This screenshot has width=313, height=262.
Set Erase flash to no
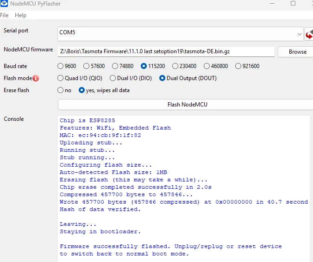[64, 90]
